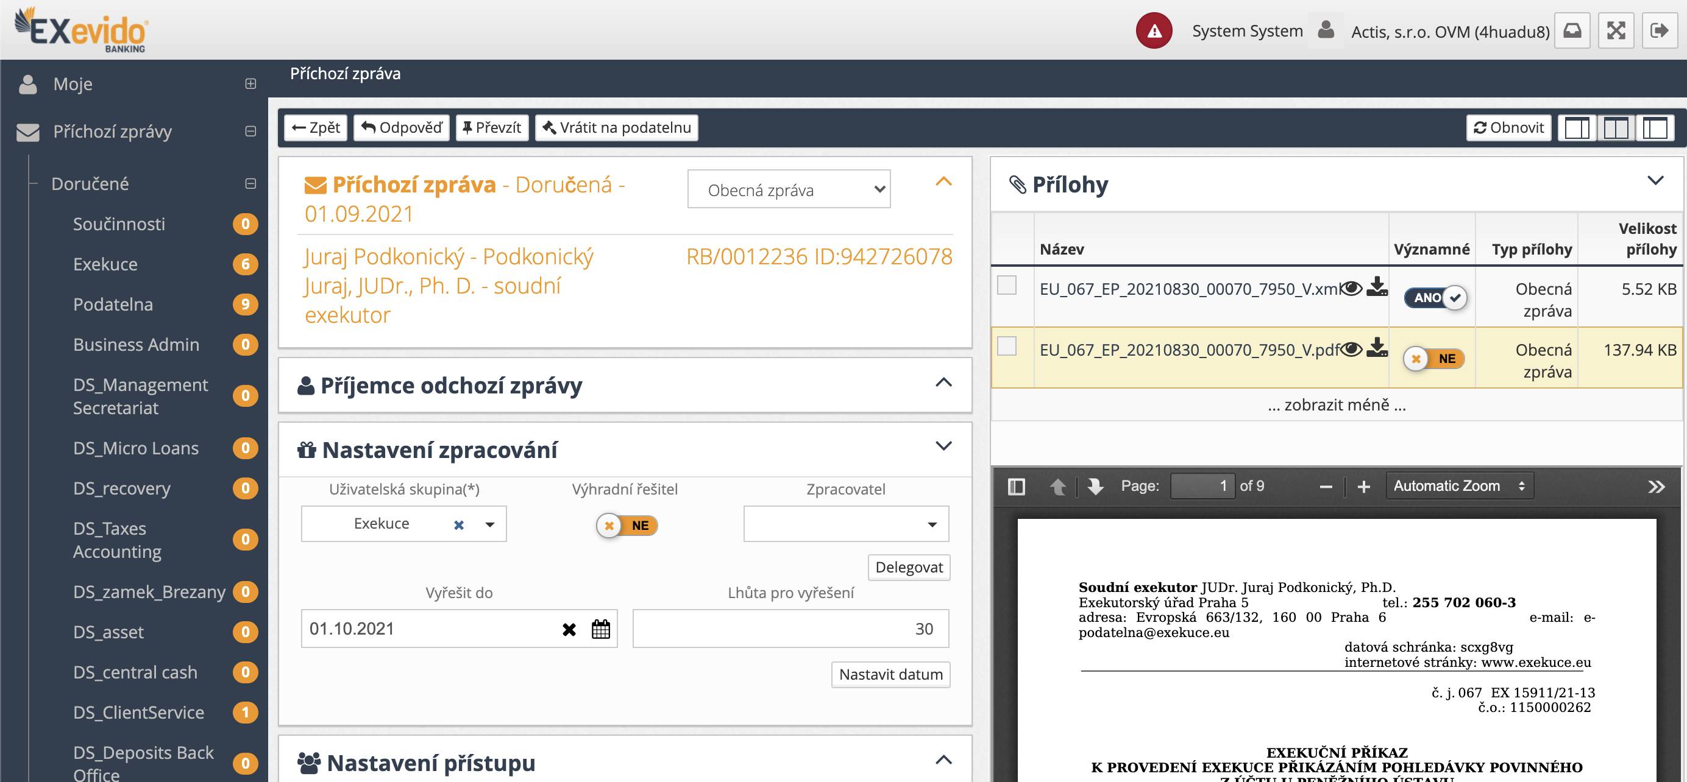The image size is (1687, 782).
Task: Zoom in on the PDF viewer
Action: point(1363,487)
